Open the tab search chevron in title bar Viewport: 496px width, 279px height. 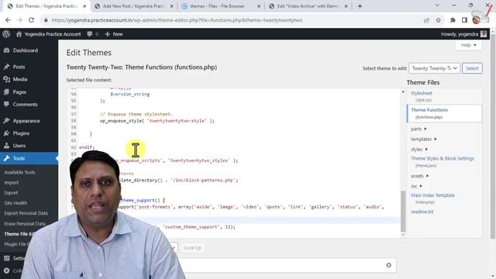[x=437, y=5]
